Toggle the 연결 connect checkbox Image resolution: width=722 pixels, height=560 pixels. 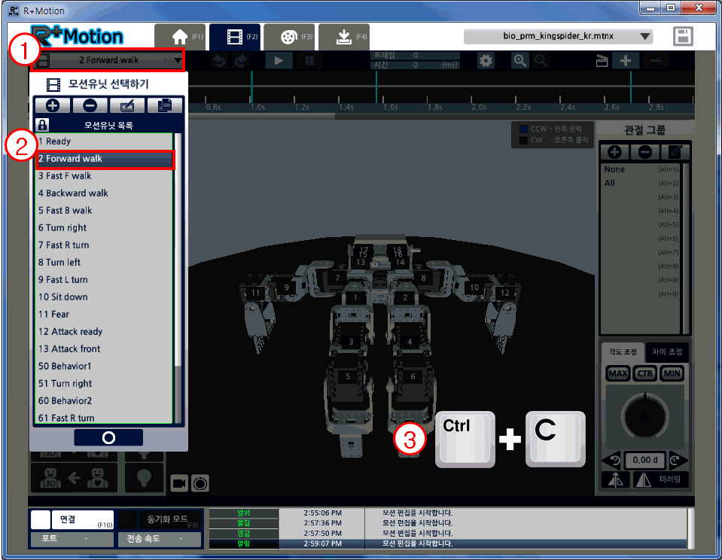point(41,520)
